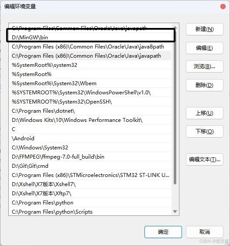
Task: Click the scrollbar down arrow
Action: (x=175, y=211)
